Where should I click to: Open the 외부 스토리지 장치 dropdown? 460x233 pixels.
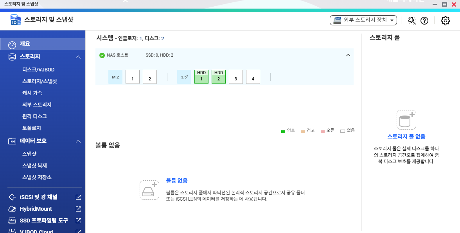click(363, 20)
